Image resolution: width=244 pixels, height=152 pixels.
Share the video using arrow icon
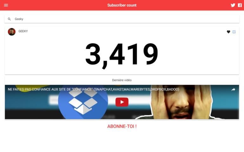pos(233,89)
